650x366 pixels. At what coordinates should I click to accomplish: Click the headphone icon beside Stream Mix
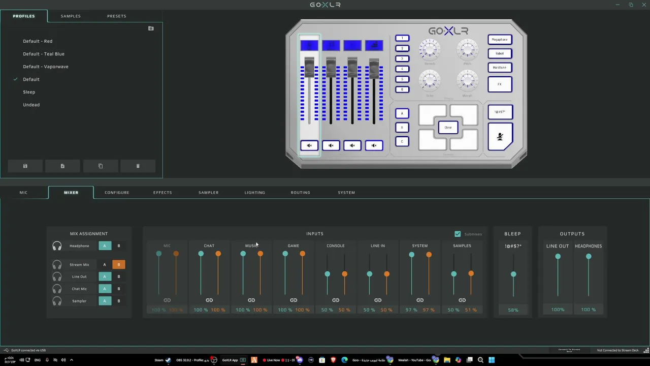click(x=57, y=265)
